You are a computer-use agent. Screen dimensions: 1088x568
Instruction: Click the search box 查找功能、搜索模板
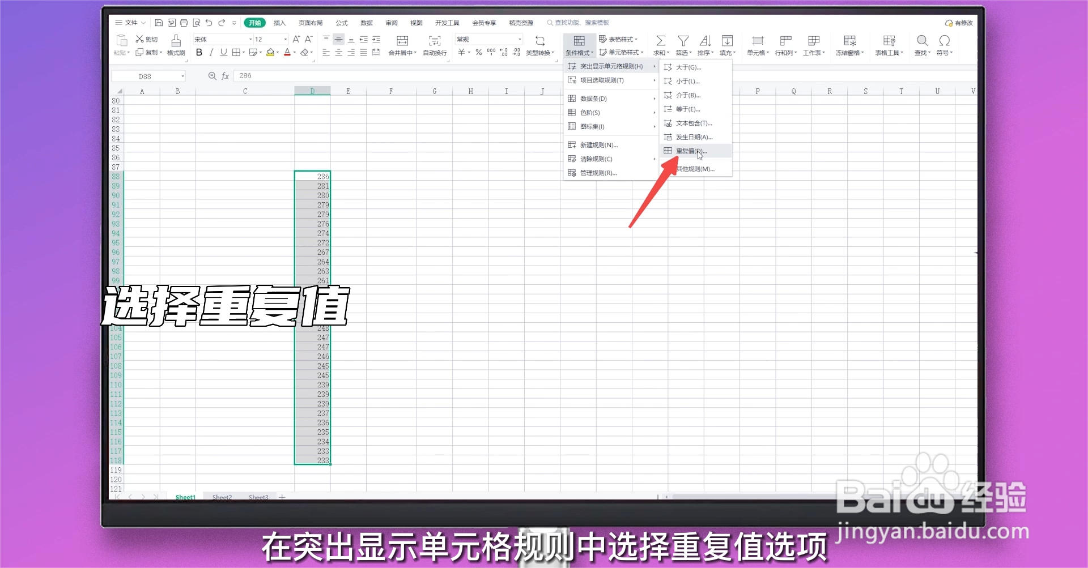[x=578, y=23]
